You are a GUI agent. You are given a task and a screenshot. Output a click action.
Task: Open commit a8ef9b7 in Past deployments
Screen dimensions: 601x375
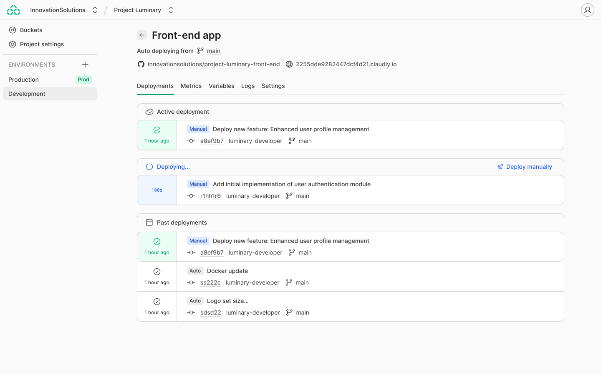pos(212,252)
